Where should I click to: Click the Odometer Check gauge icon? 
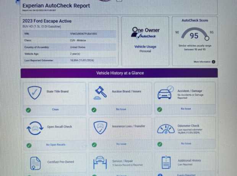click(166, 129)
